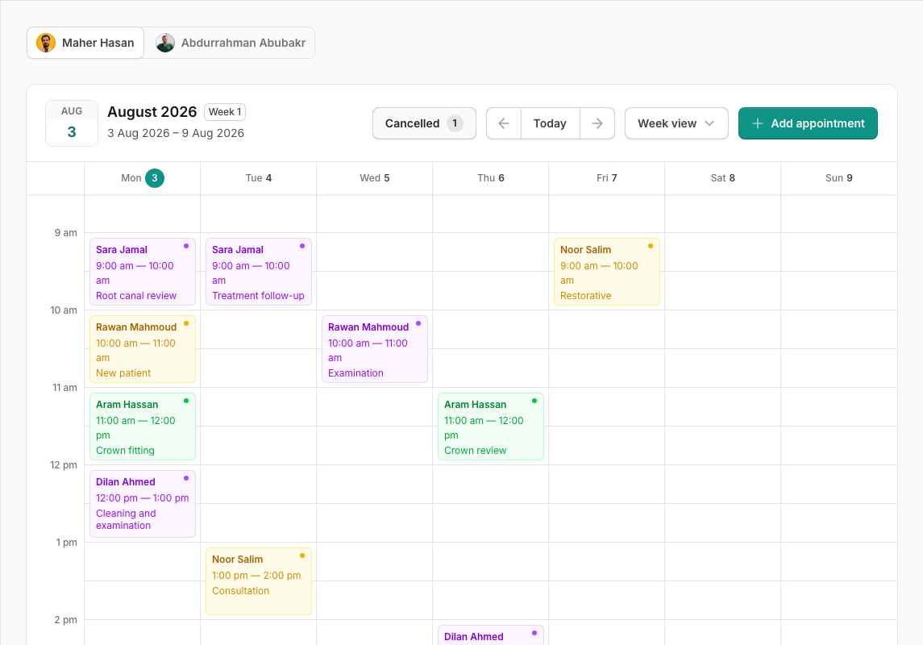Open the Week view dropdown

pyautogui.click(x=676, y=123)
